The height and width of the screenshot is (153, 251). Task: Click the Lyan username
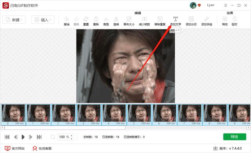(211, 5)
